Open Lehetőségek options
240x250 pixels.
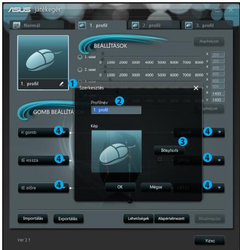click(138, 219)
